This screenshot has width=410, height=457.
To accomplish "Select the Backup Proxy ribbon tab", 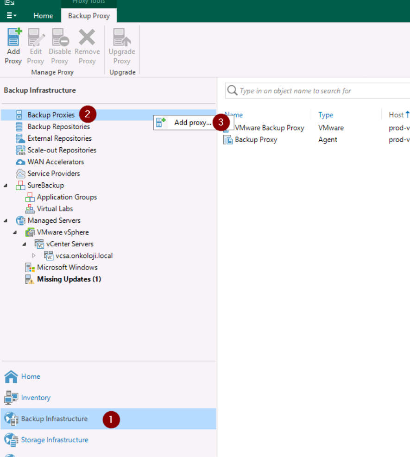I will pos(89,16).
